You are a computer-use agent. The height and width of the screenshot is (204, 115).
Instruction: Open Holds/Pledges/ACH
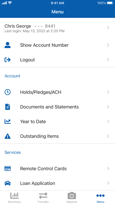[x=58, y=92]
